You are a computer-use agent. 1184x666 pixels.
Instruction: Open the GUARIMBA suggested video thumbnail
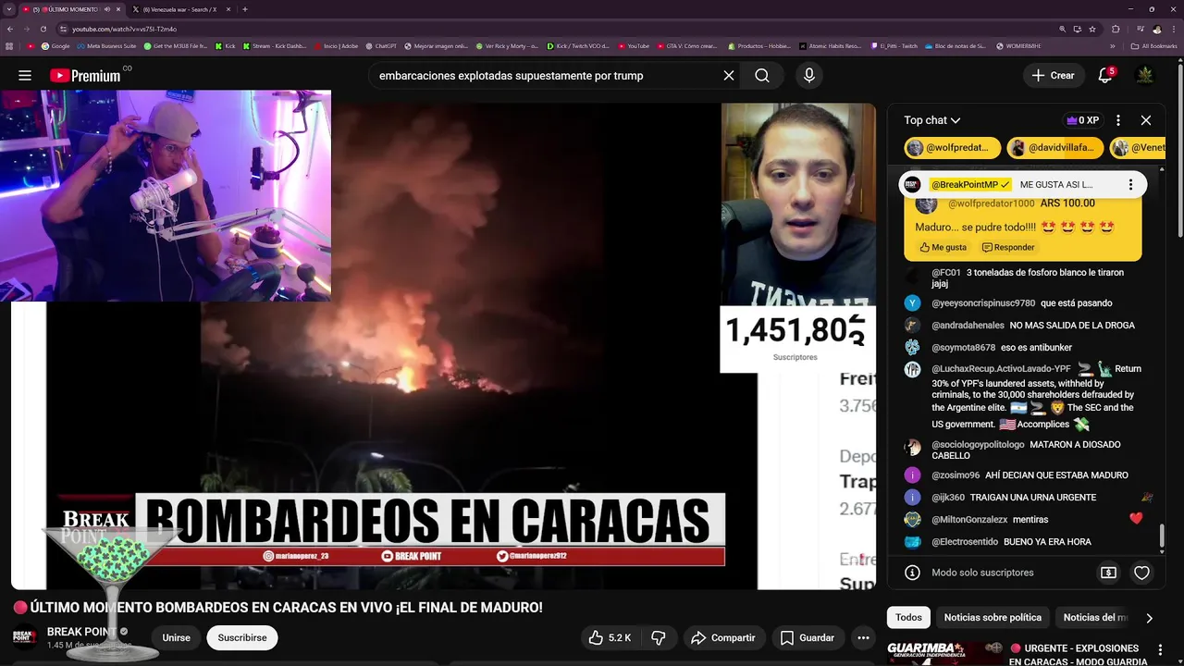[945, 653]
